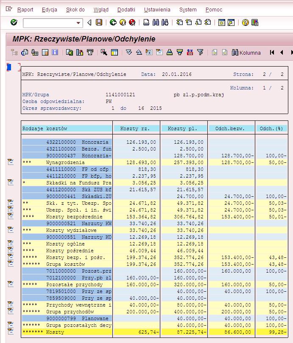The height and width of the screenshot is (343, 293).
Task: Go to previous page icon
Action: coord(189,22)
